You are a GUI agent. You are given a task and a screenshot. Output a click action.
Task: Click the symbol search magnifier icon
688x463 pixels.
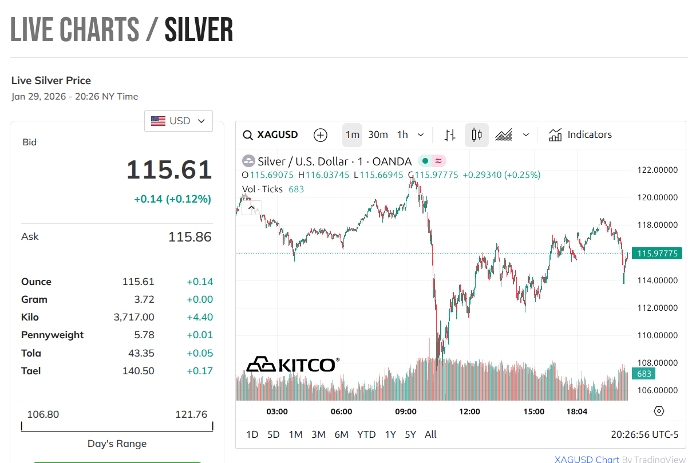pos(248,135)
